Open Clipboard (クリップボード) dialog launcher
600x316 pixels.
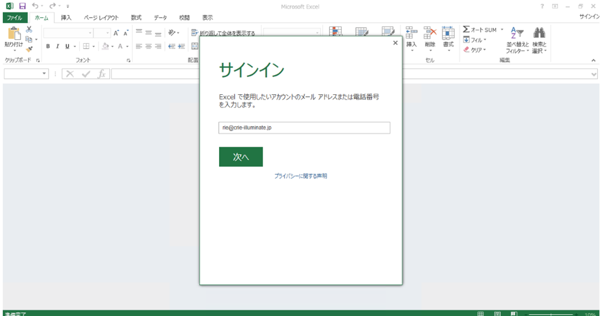38,60
